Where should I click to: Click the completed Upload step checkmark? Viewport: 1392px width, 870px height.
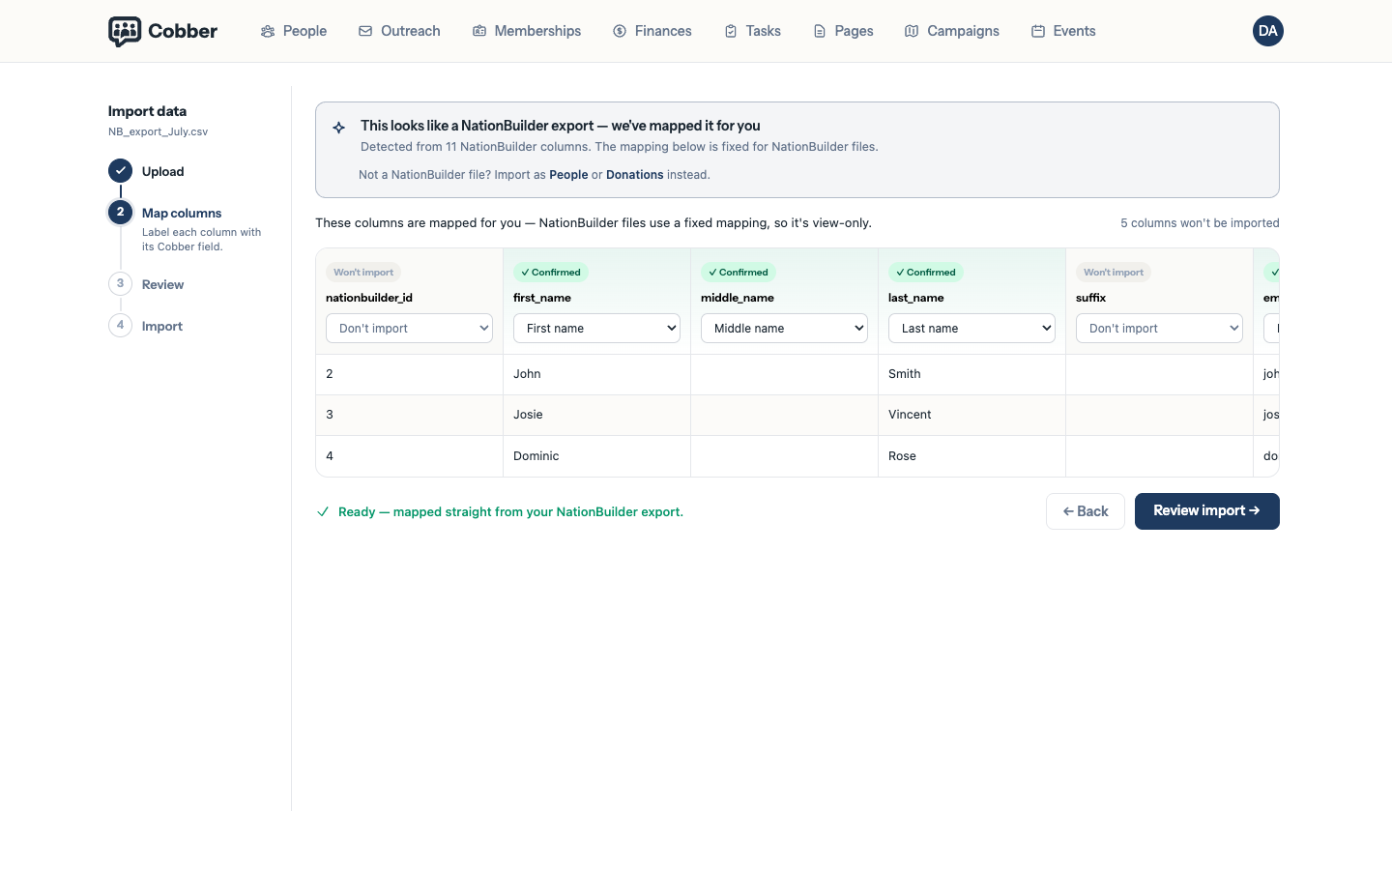point(120,171)
